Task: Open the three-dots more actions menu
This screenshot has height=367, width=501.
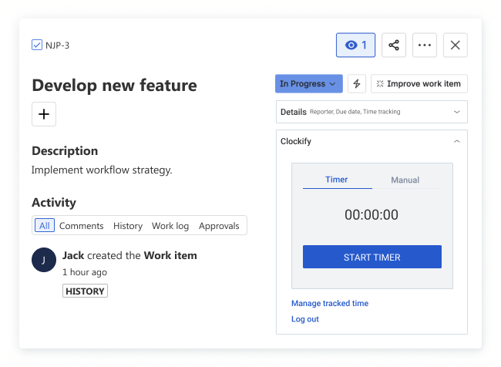Action: click(425, 45)
